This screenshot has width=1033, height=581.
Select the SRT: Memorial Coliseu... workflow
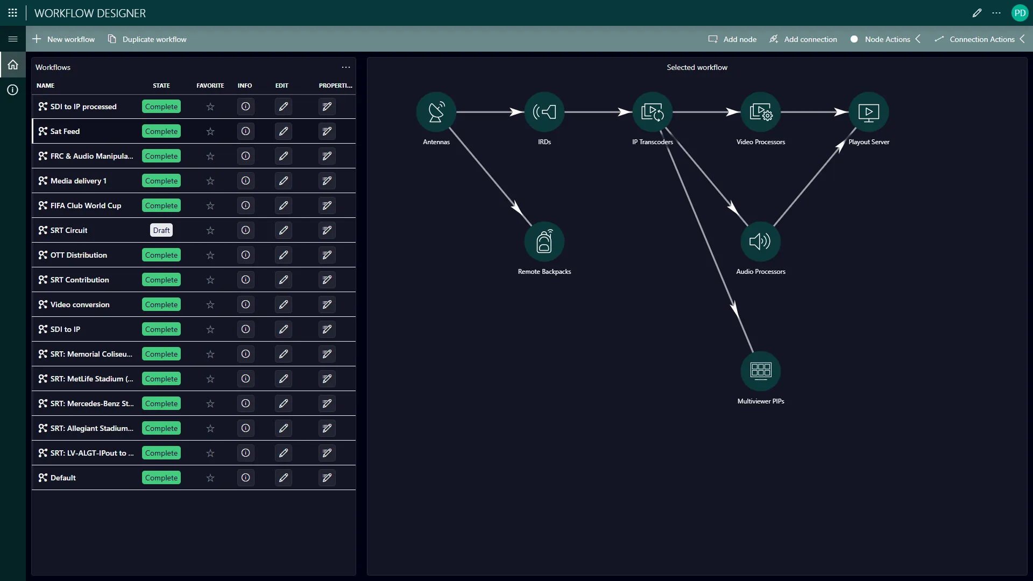194,354
